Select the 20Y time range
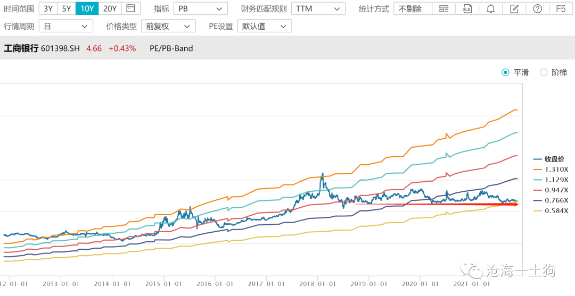This screenshot has width=575, height=296. tap(110, 9)
